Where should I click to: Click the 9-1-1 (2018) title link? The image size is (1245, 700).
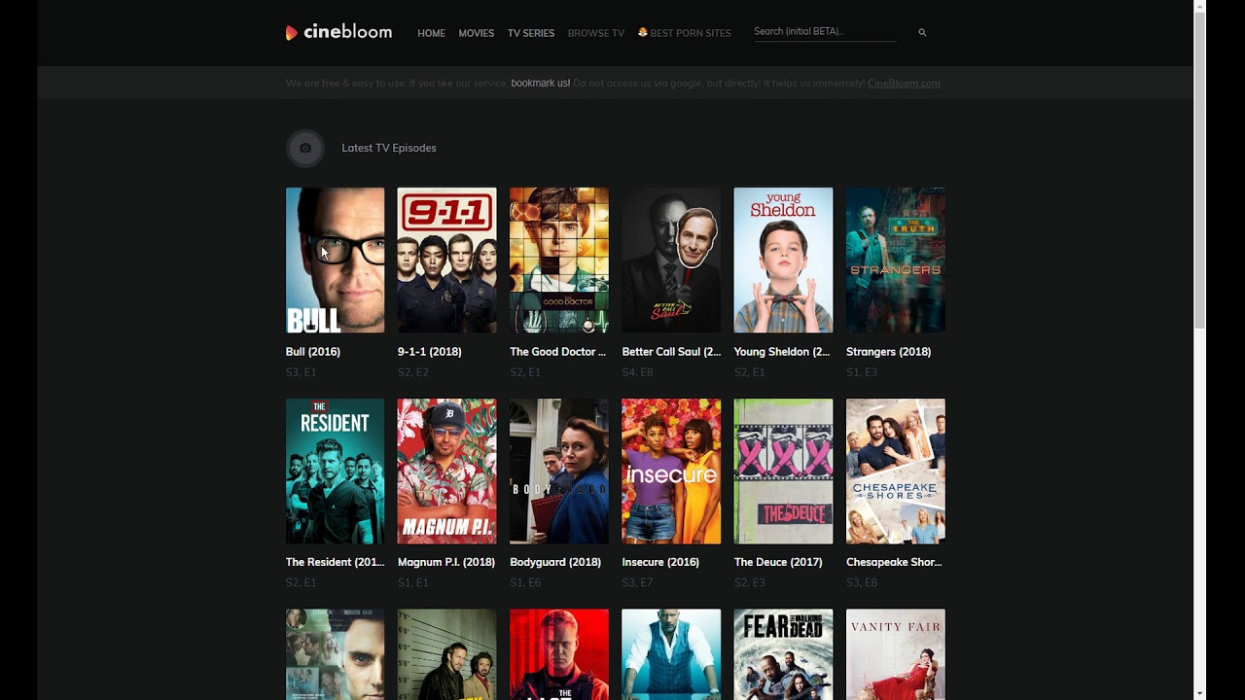[430, 352]
